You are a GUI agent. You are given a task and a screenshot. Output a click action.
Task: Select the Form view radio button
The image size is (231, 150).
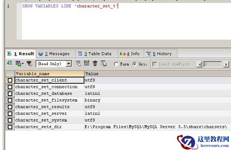116,64
